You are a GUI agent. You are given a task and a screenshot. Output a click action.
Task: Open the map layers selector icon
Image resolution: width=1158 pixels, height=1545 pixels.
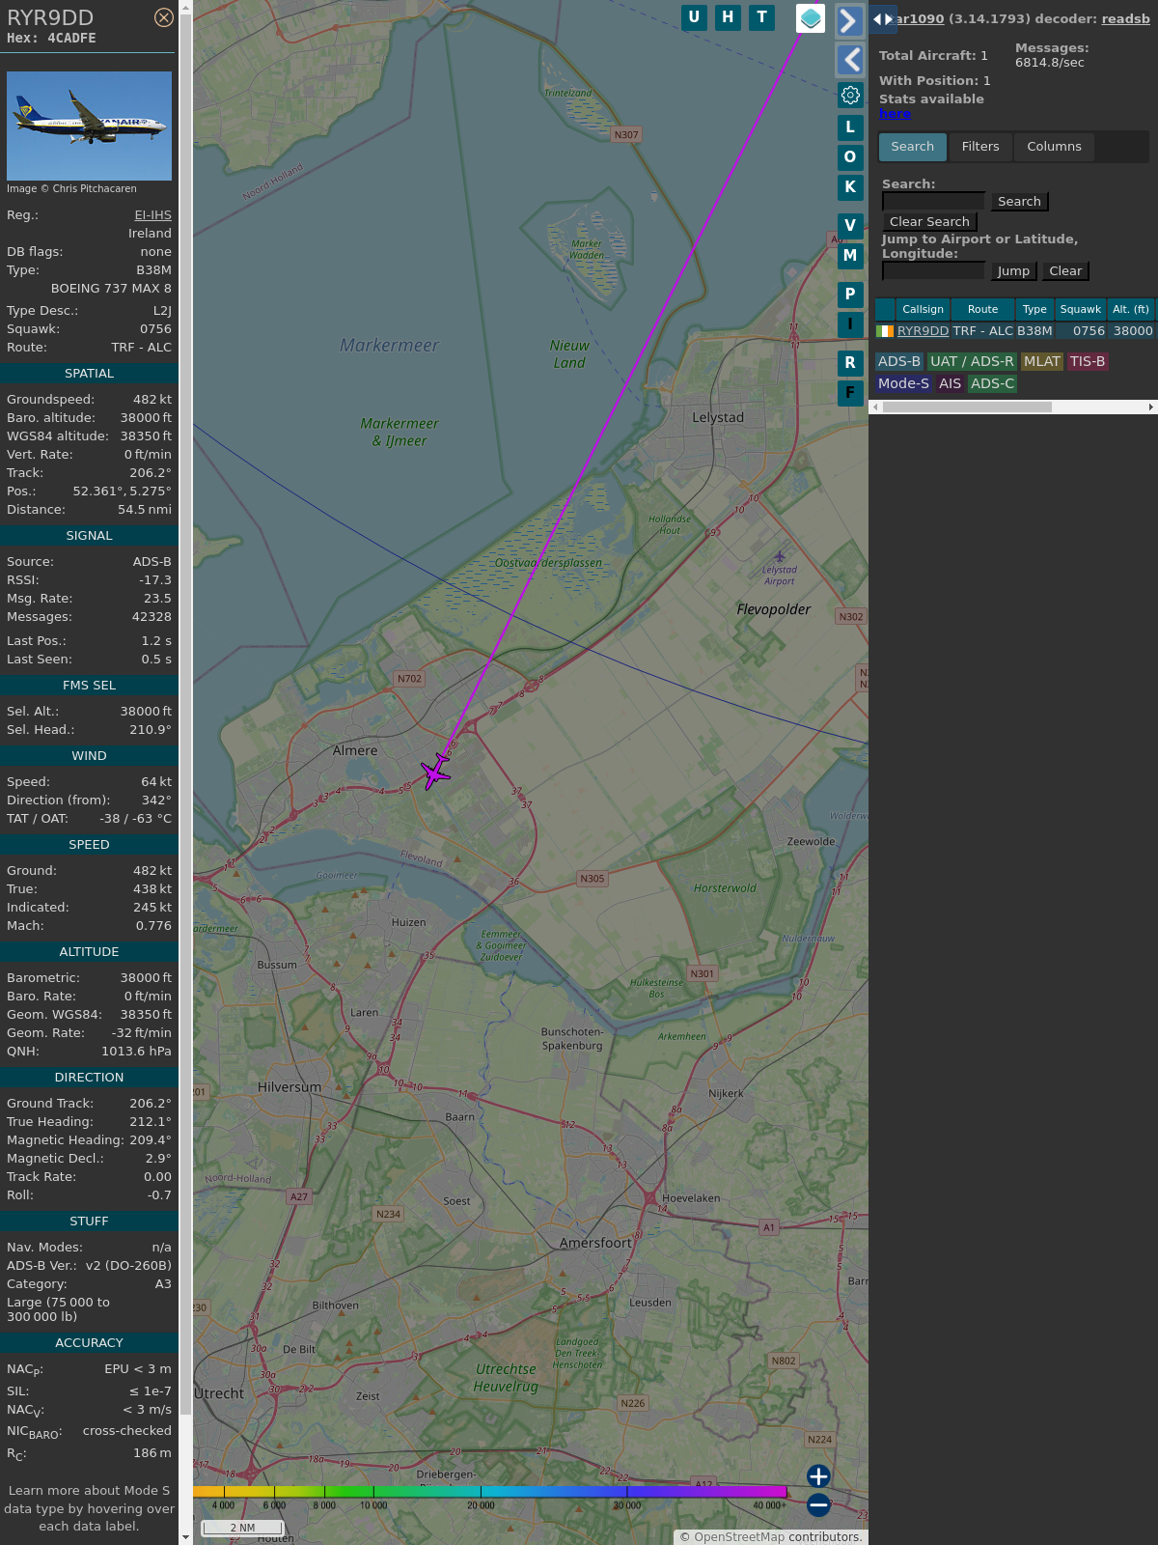811,17
